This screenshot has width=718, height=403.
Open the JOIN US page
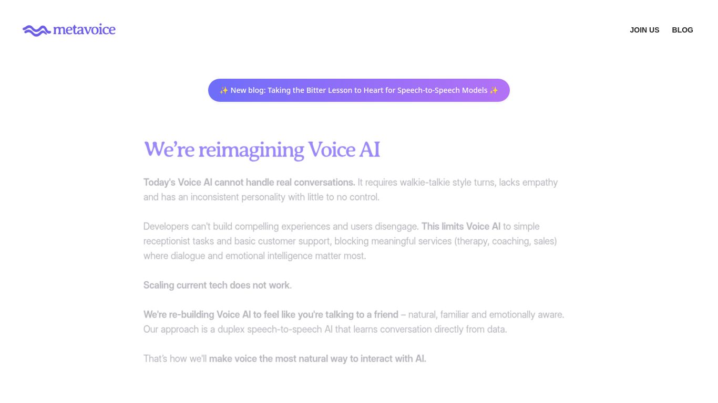click(x=644, y=30)
